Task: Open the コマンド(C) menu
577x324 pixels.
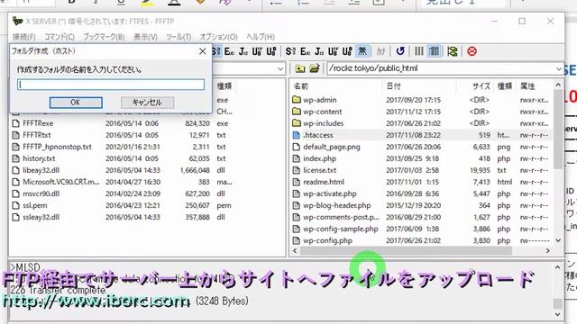Action: pos(60,37)
